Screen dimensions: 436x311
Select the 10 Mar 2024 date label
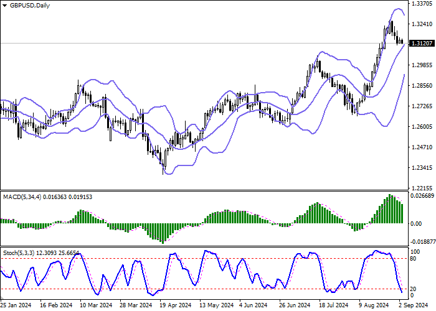(96, 305)
